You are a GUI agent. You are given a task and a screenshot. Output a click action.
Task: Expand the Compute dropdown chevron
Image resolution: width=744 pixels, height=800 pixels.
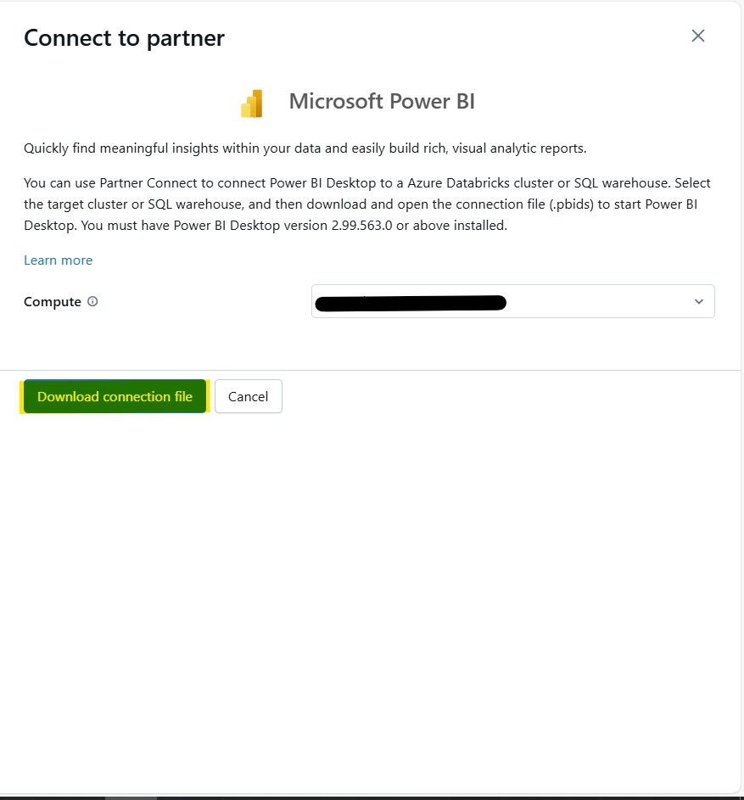click(x=698, y=301)
